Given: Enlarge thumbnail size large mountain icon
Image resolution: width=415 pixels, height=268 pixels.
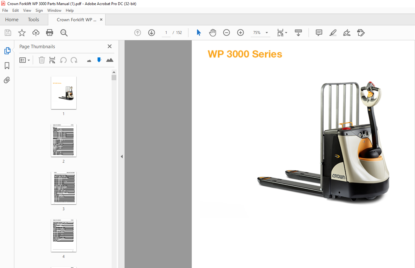Looking at the screenshot, I should 110,60.
